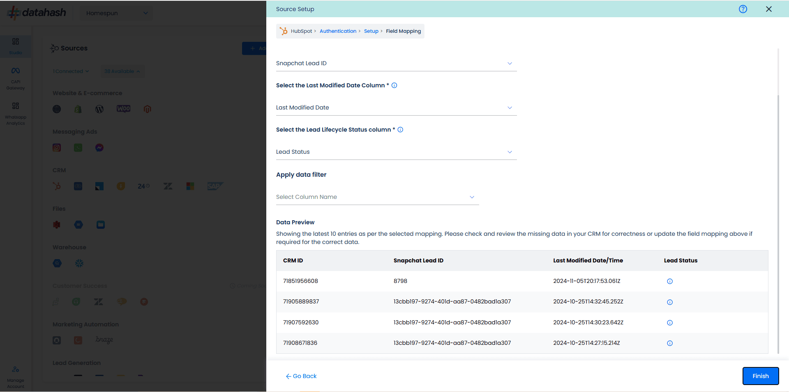Select the globe website source icon
Screen dimensions: 789x392
click(57, 109)
